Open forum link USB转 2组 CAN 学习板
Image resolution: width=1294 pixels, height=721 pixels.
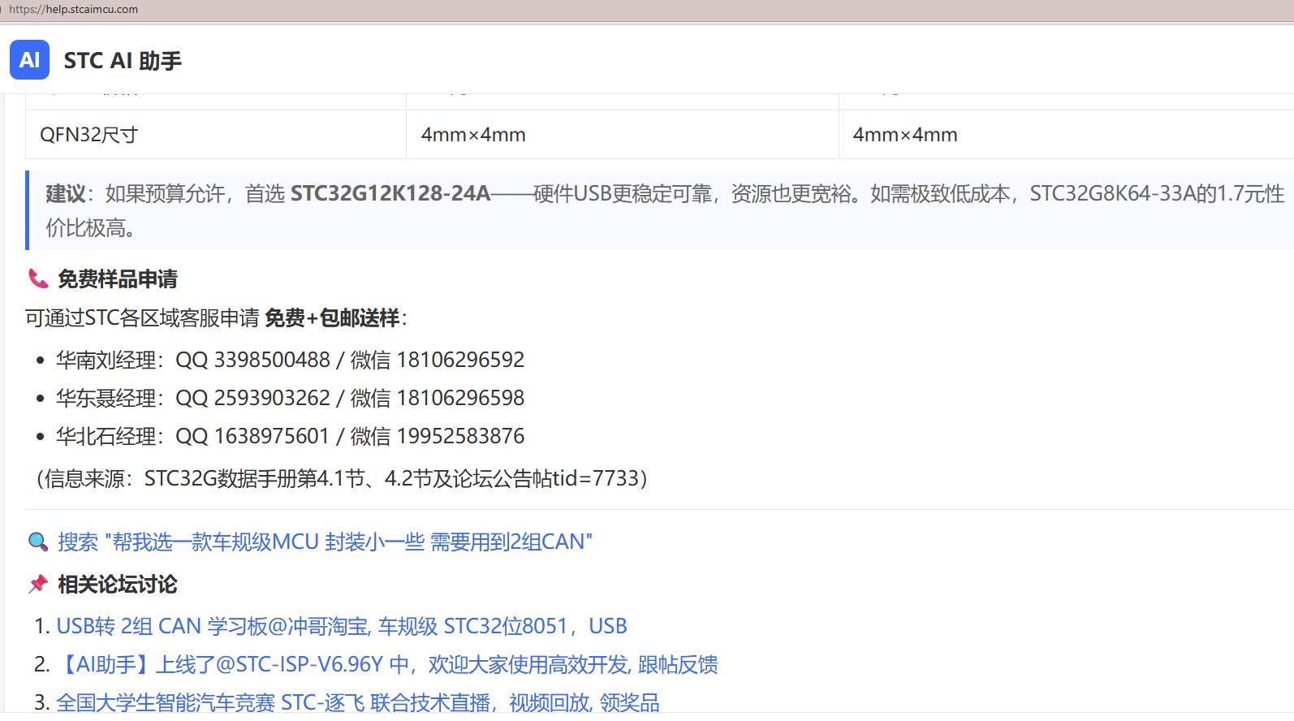coord(342,626)
